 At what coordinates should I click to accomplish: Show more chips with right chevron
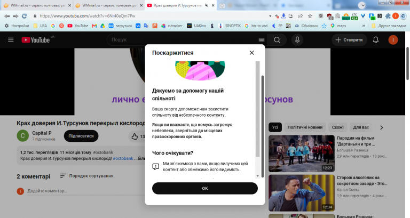[382, 127]
